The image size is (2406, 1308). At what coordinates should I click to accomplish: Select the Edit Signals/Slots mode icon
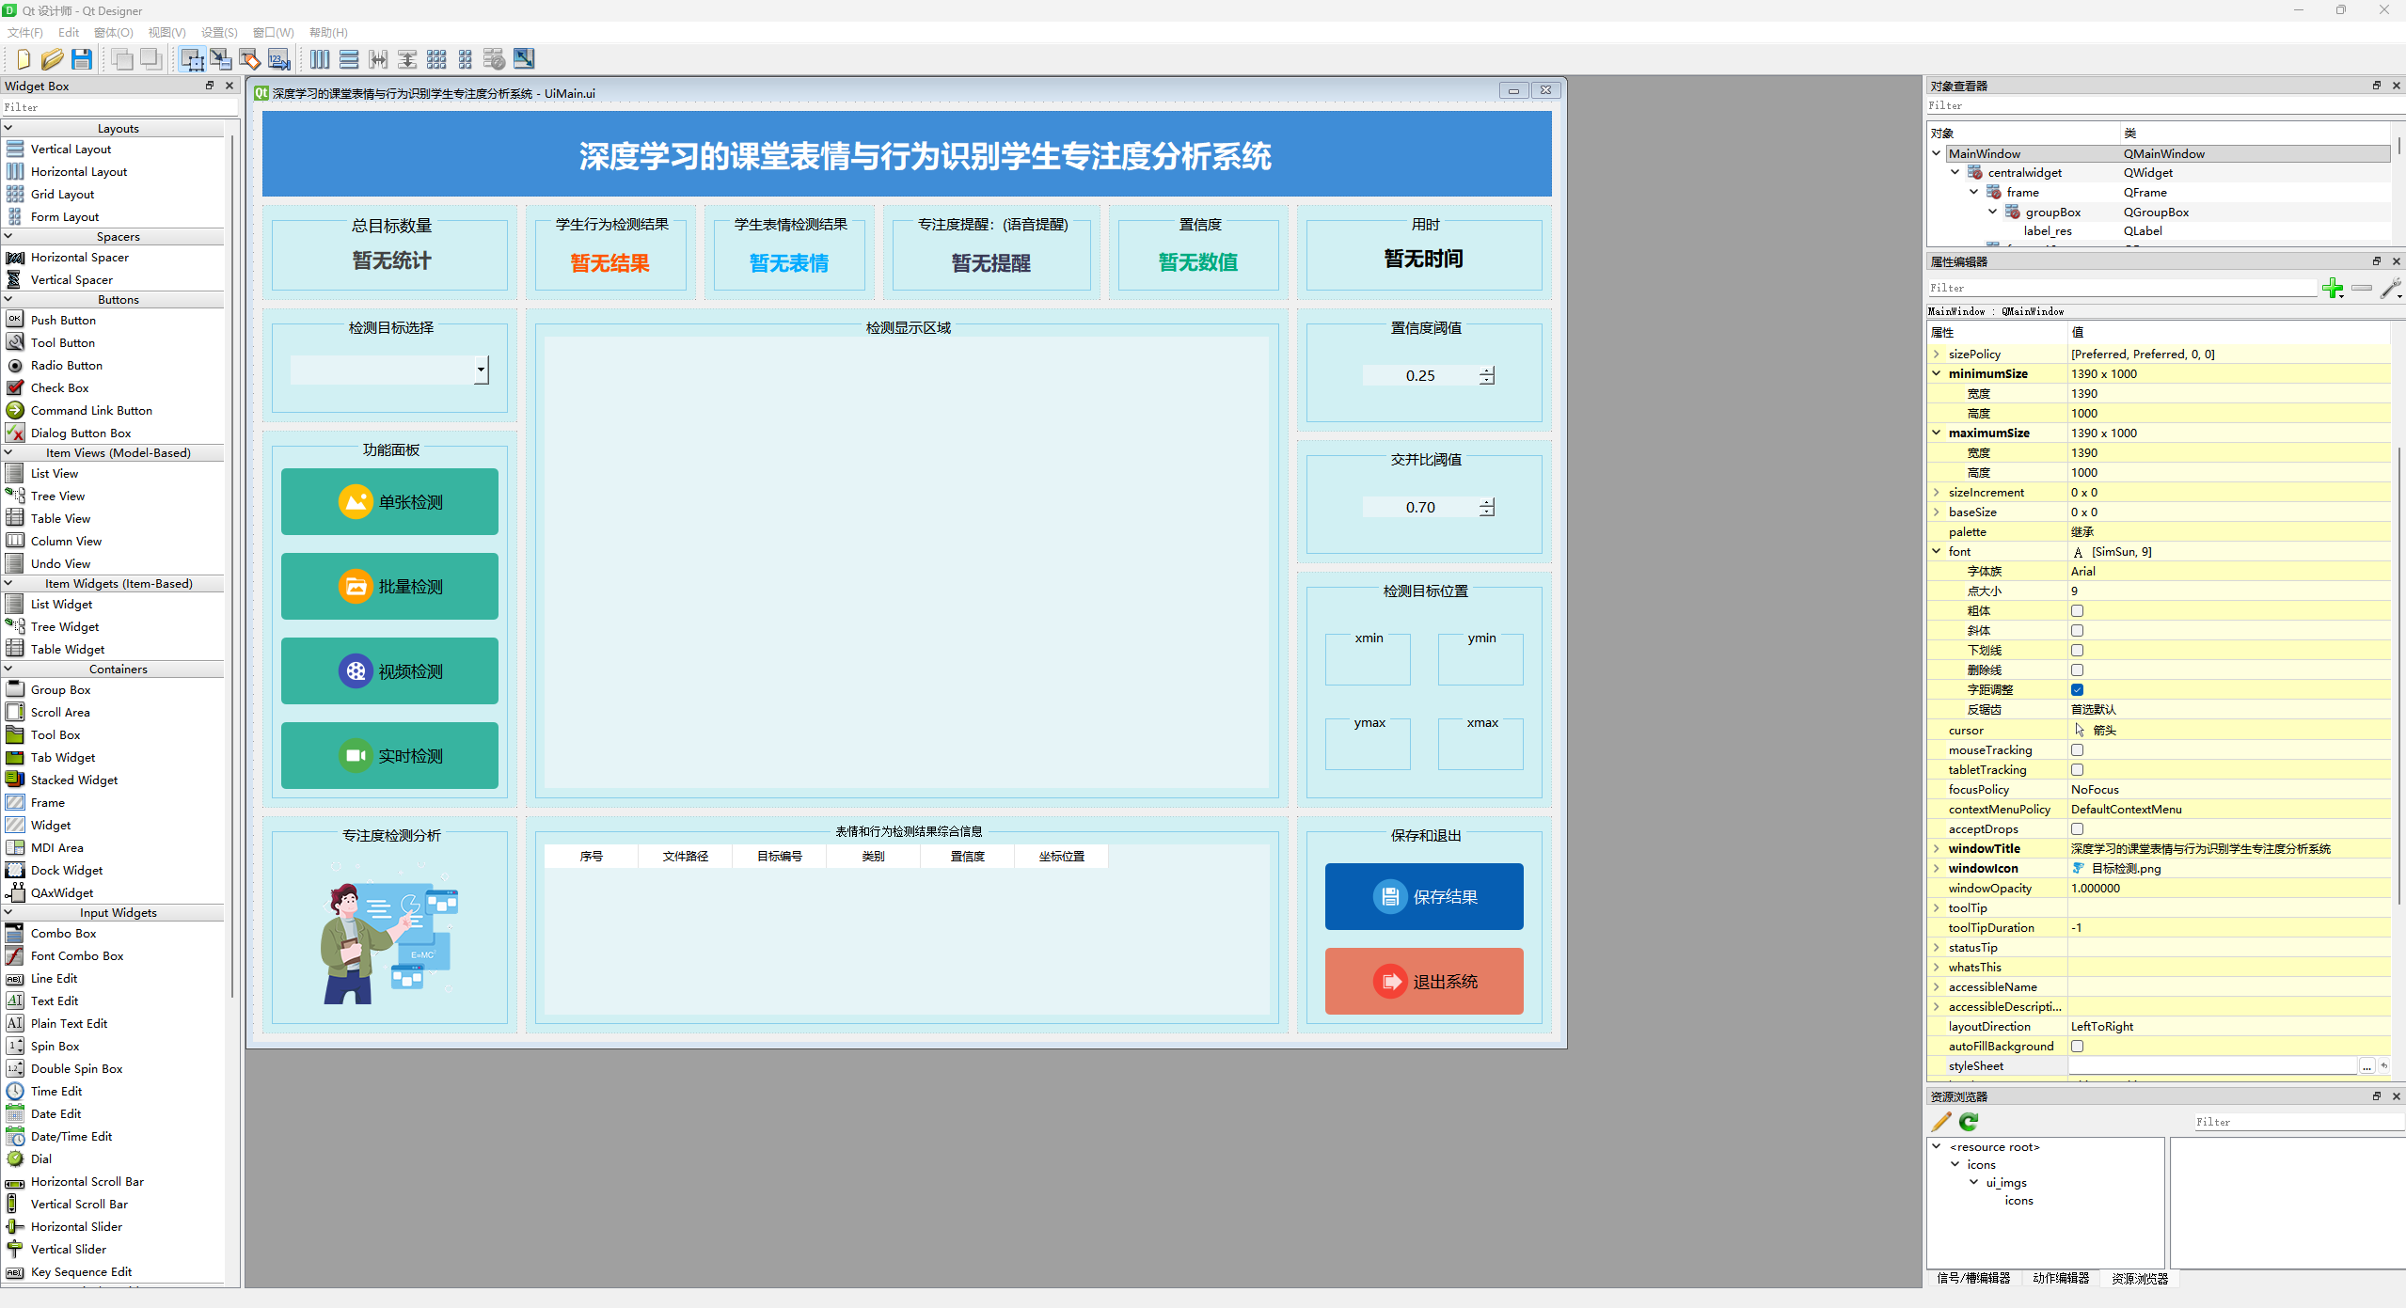pos(221,59)
